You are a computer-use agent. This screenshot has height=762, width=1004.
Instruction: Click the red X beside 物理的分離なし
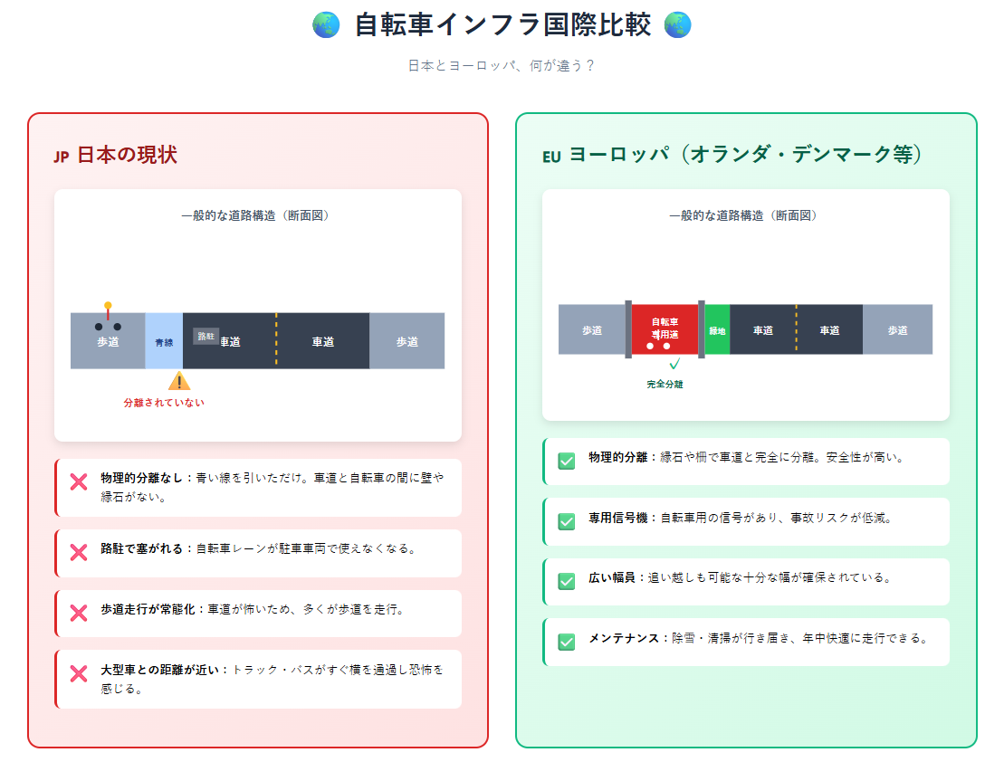tap(79, 482)
